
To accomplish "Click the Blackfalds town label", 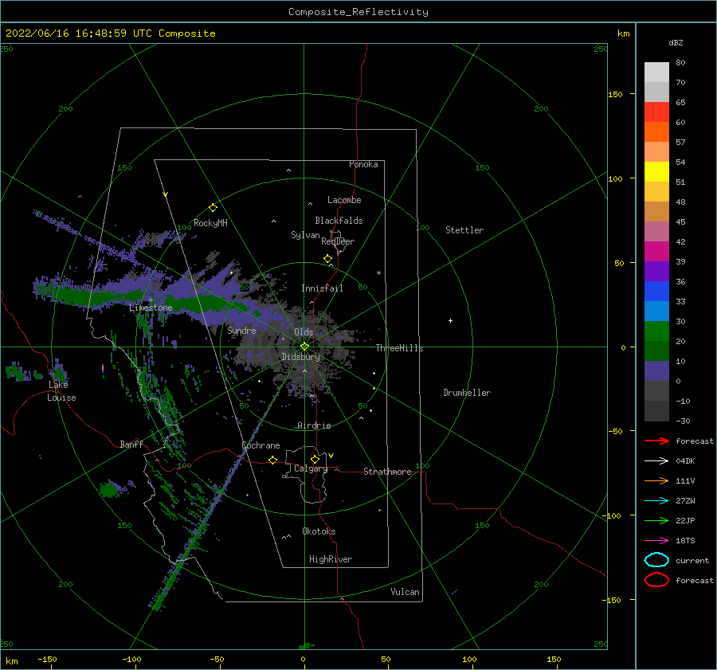I will pyautogui.click(x=339, y=221).
